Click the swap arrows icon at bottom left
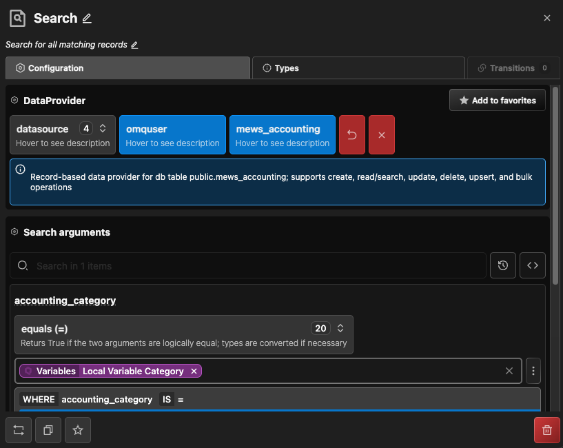Image resolution: width=563 pixels, height=448 pixels. click(19, 430)
